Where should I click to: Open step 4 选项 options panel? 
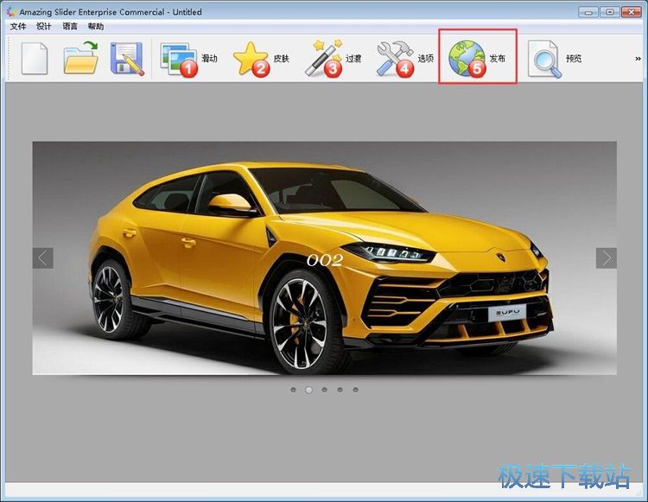405,59
